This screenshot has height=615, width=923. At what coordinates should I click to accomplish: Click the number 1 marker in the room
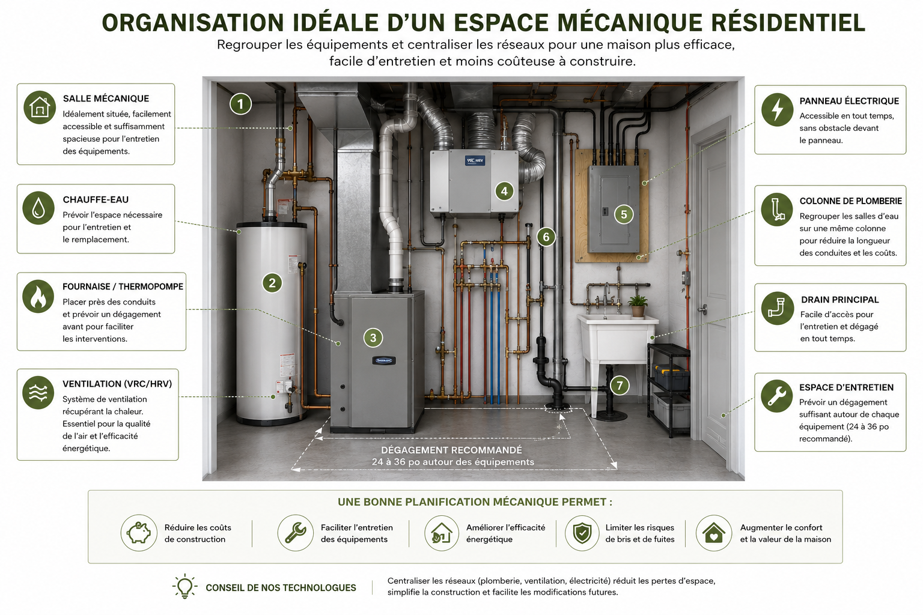(240, 104)
